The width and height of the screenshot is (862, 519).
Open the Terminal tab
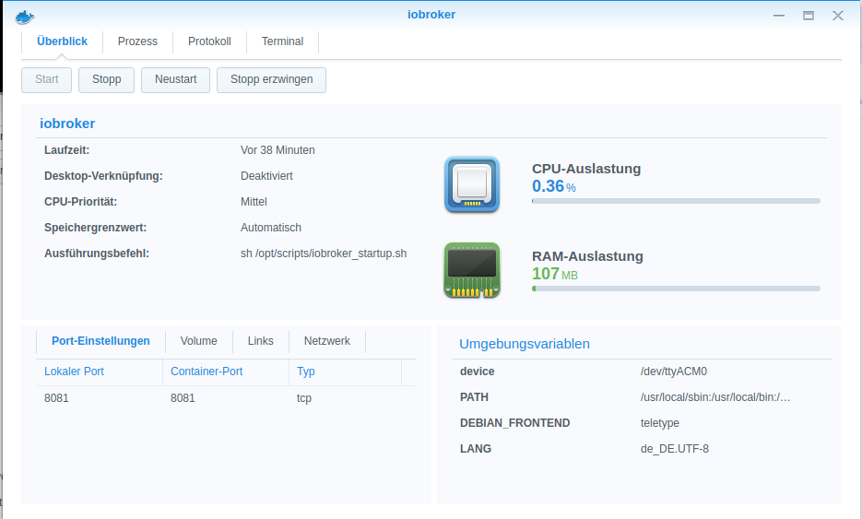[x=282, y=41]
